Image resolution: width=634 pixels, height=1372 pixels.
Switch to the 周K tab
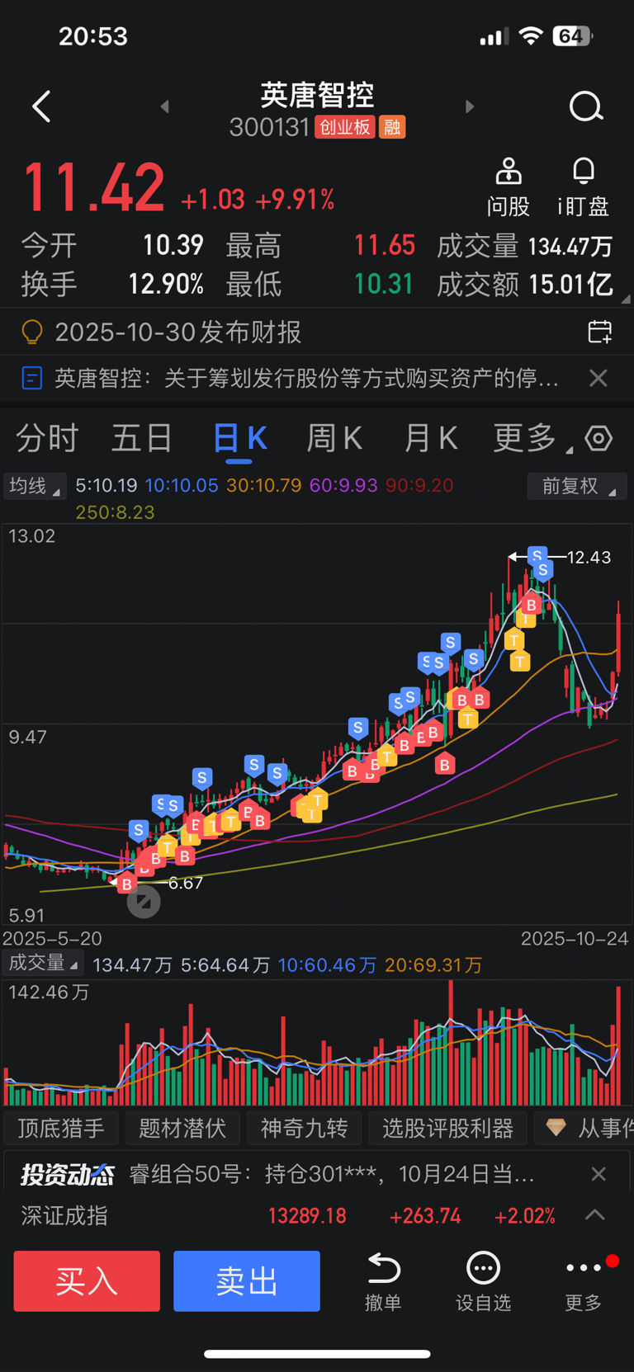(x=334, y=438)
